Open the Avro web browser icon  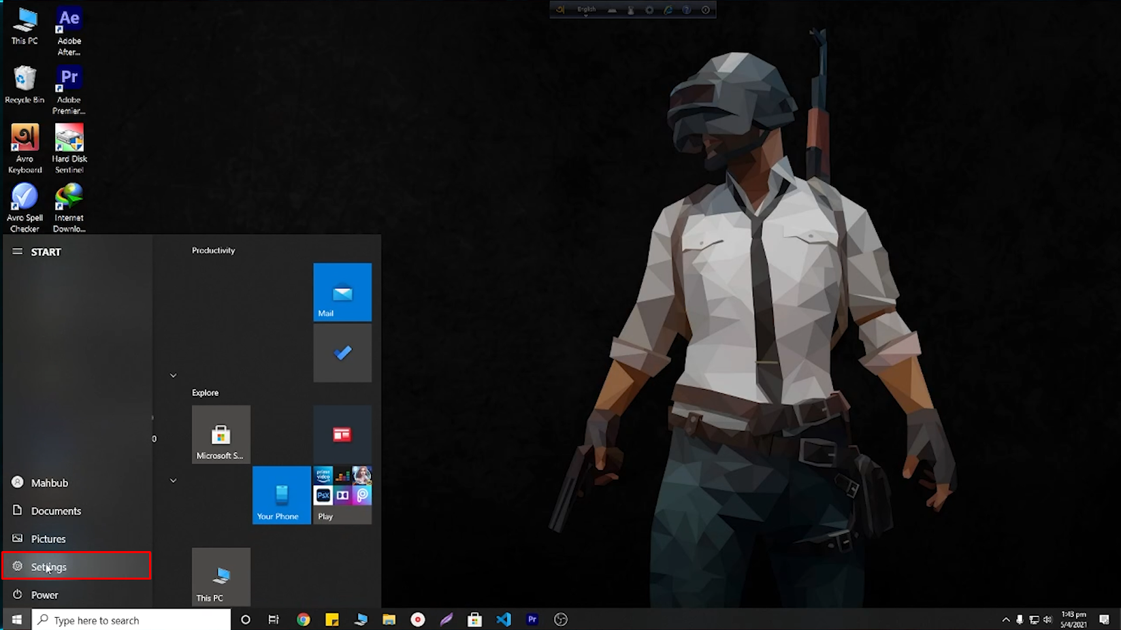click(668, 10)
